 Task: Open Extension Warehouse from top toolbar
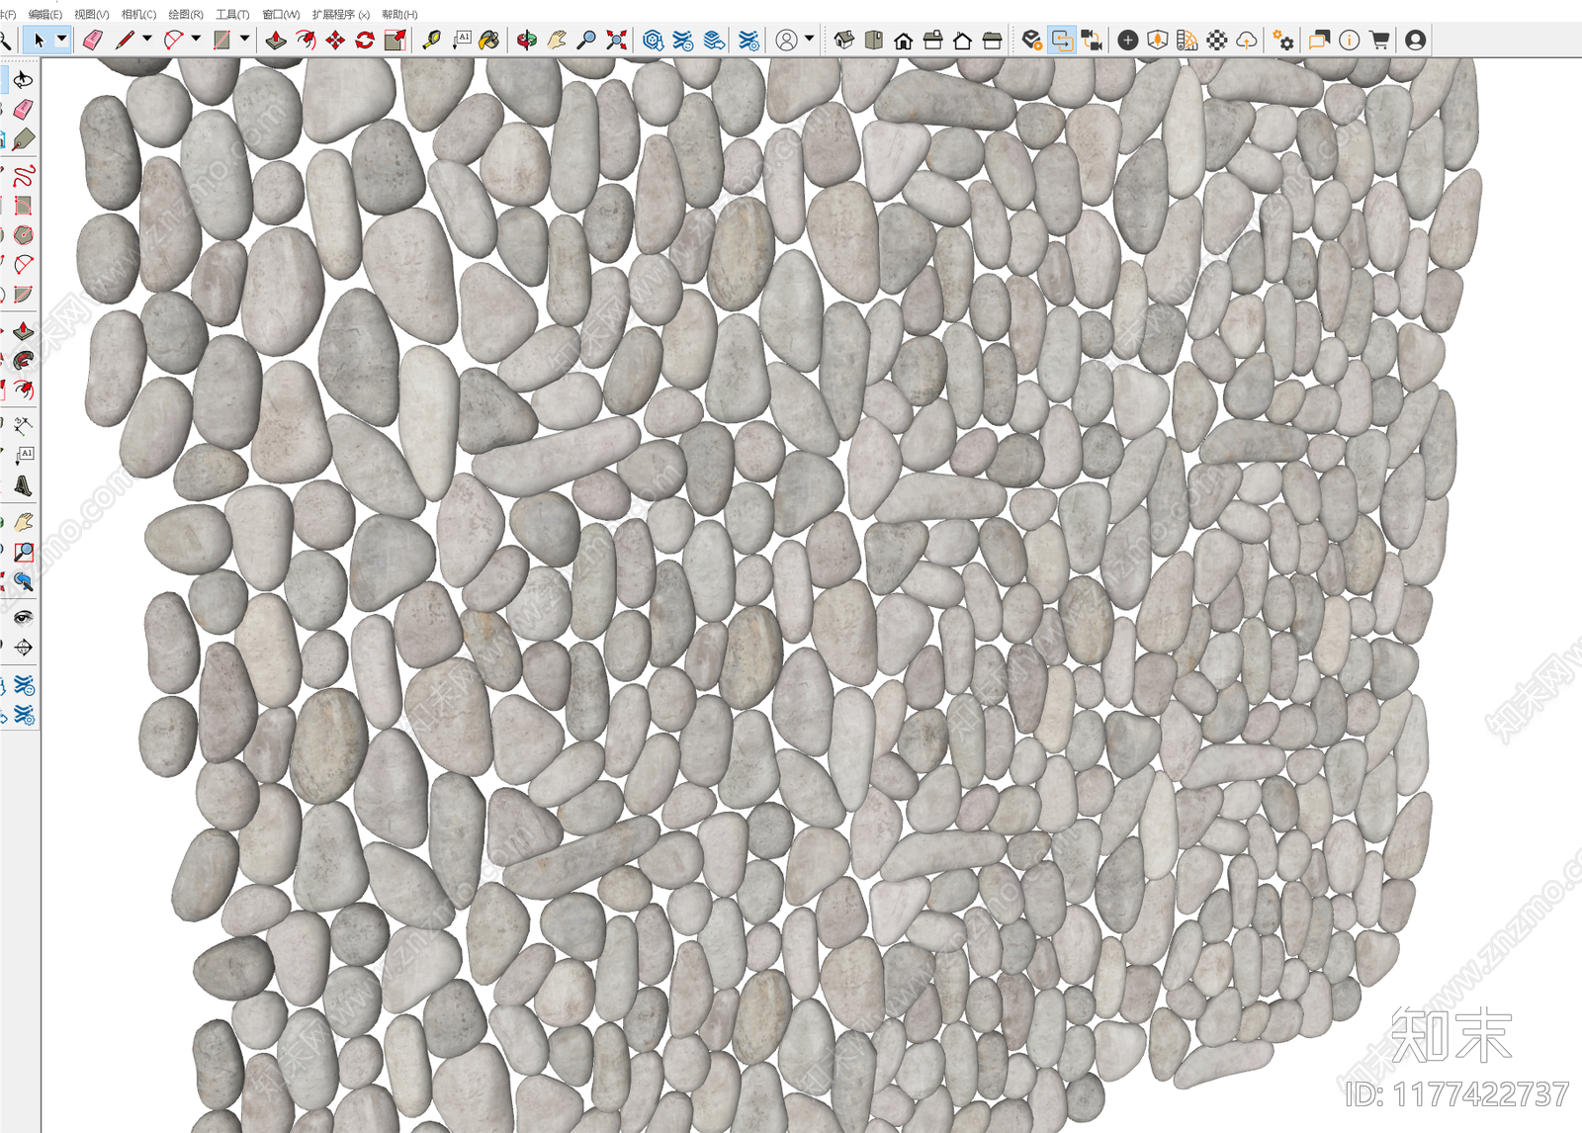682,41
